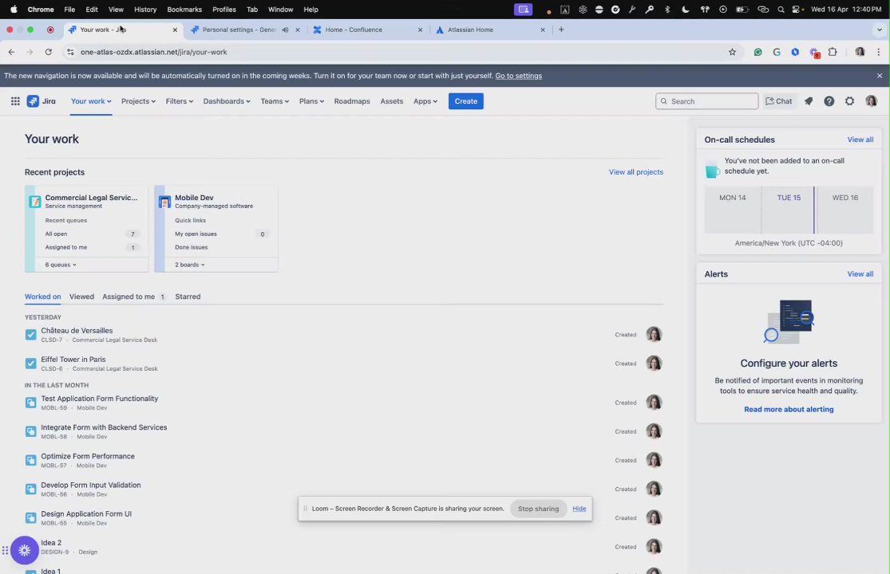Click the Commercial Legal Service project icon
890x574 pixels.
coord(35,201)
